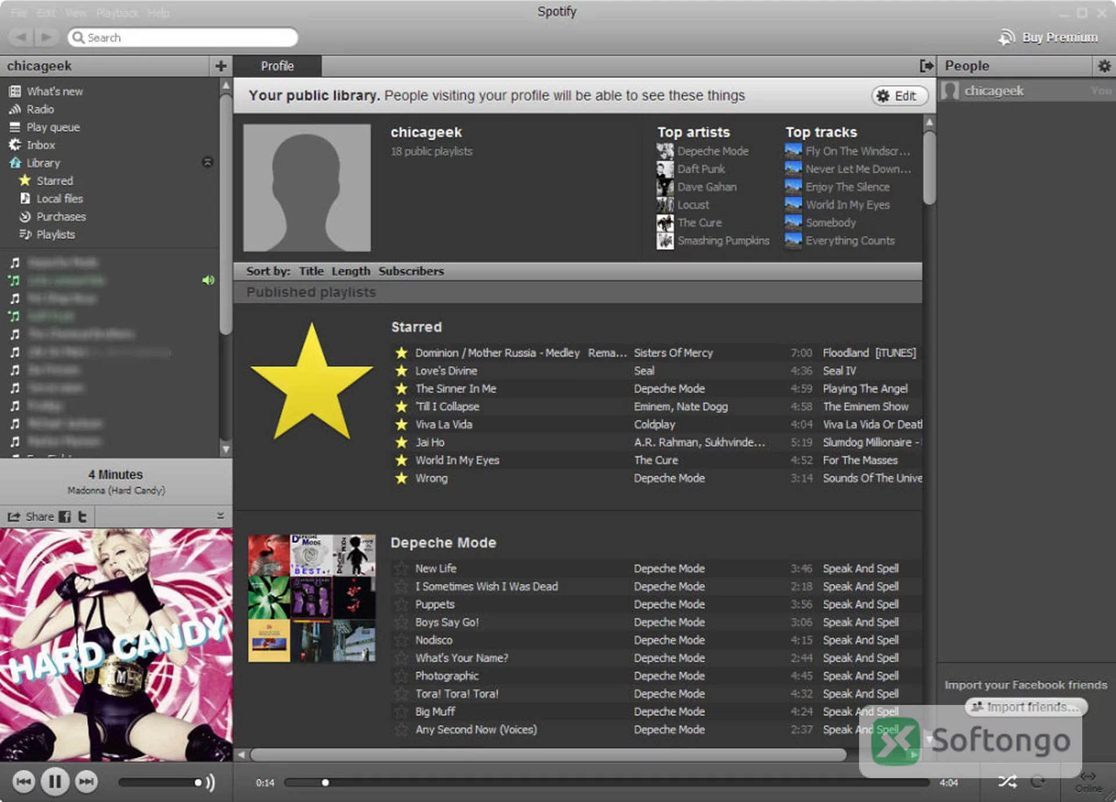The image size is (1116, 802).
Task: Click the Hard Candy album cover
Action: [x=116, y=645]
